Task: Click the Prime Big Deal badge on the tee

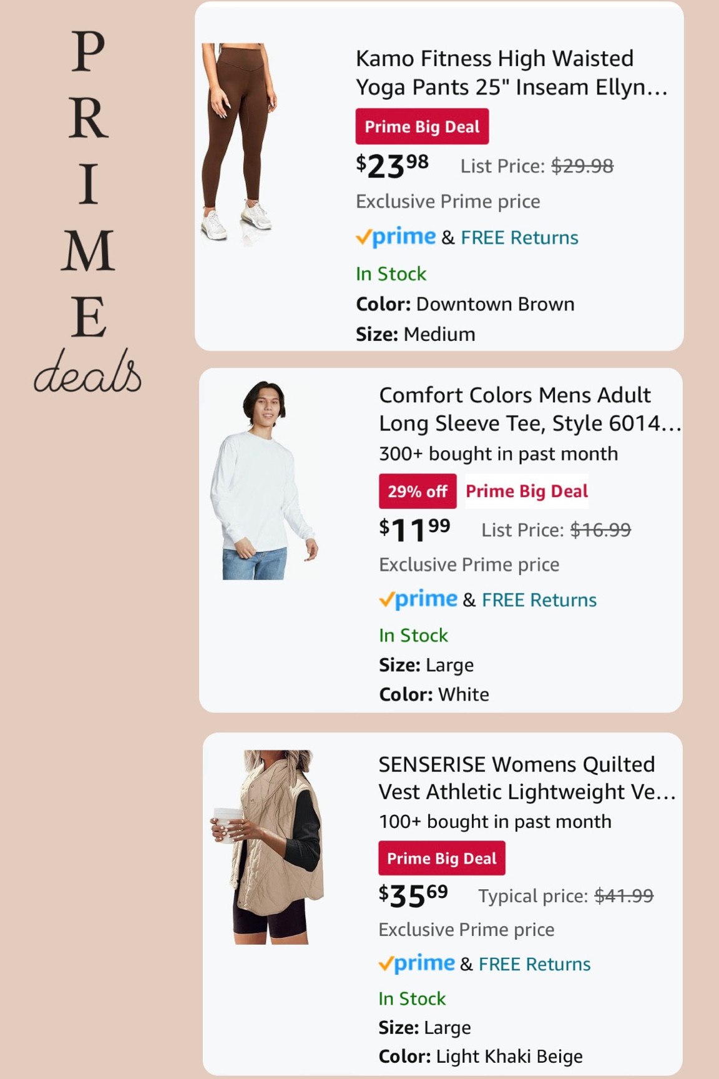Action: click(x=527, y=491)
